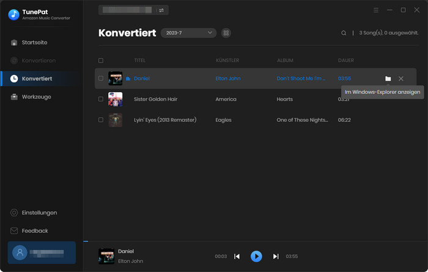Click the TunePat logo icon
This screenshot has height=272, width=428.
[x=13, y=15]
